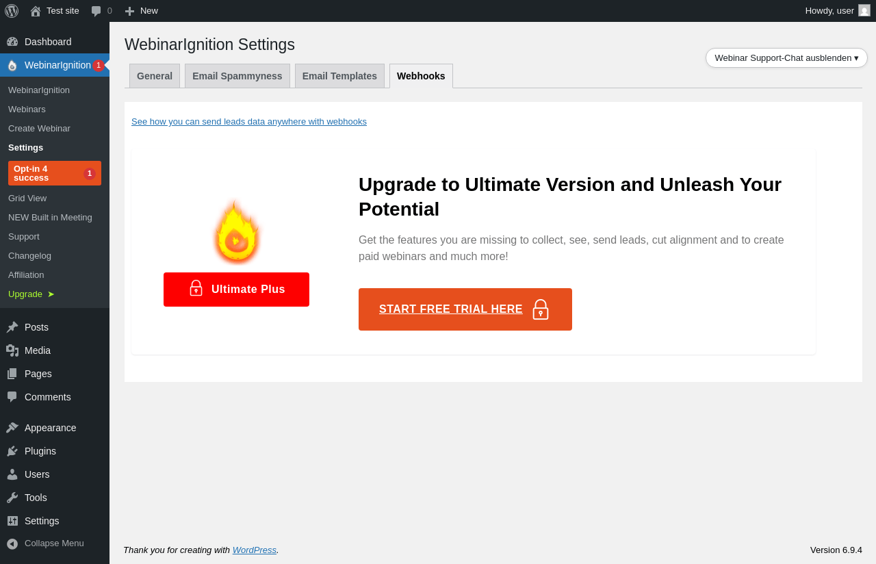Viewport: 876px width, 564px height.
Task: Click the Users person icon
Action: (12, 474)
